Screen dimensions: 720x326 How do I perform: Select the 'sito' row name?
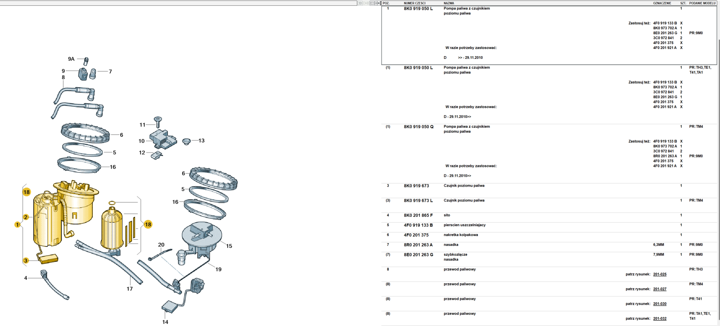447,215
